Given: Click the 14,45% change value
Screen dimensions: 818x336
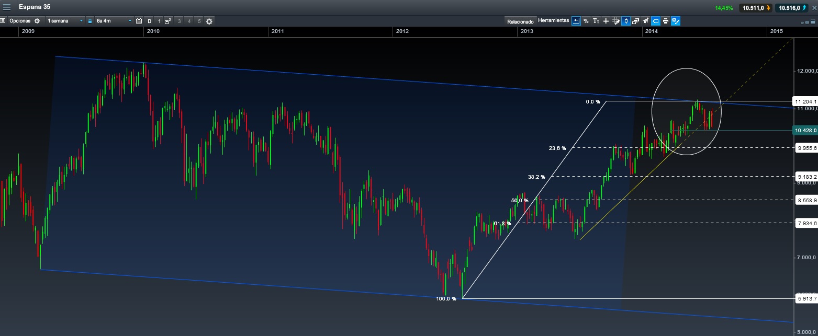Looking at the screenshot, I should pyautogui.click(x=724, y=8).
